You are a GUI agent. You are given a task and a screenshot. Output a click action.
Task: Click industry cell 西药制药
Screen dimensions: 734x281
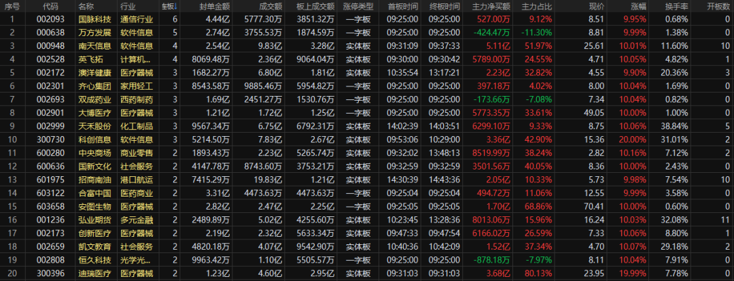137,100
